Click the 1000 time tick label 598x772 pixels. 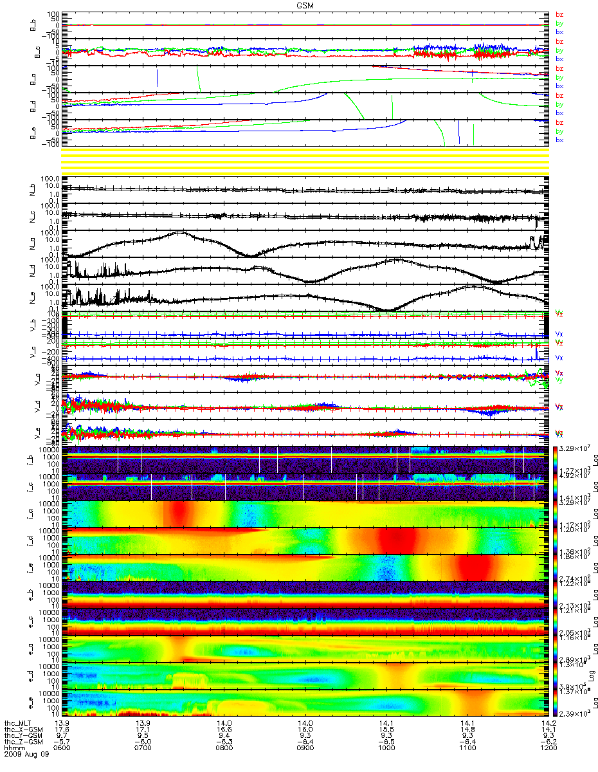pos(386,748)
